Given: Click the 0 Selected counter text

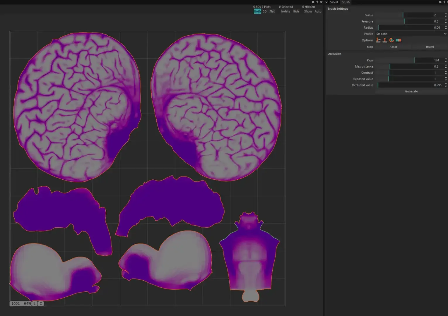Looking at the screenshot, I should click(x=286, y=7).
